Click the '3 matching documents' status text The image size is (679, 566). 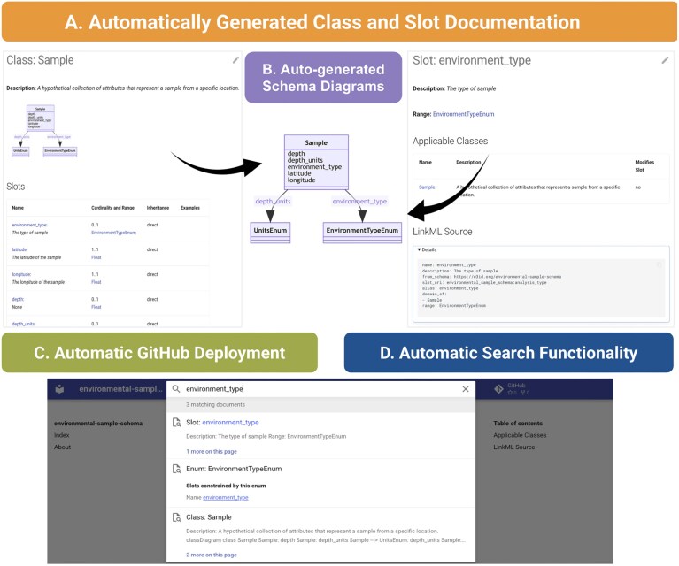(216, 404)
